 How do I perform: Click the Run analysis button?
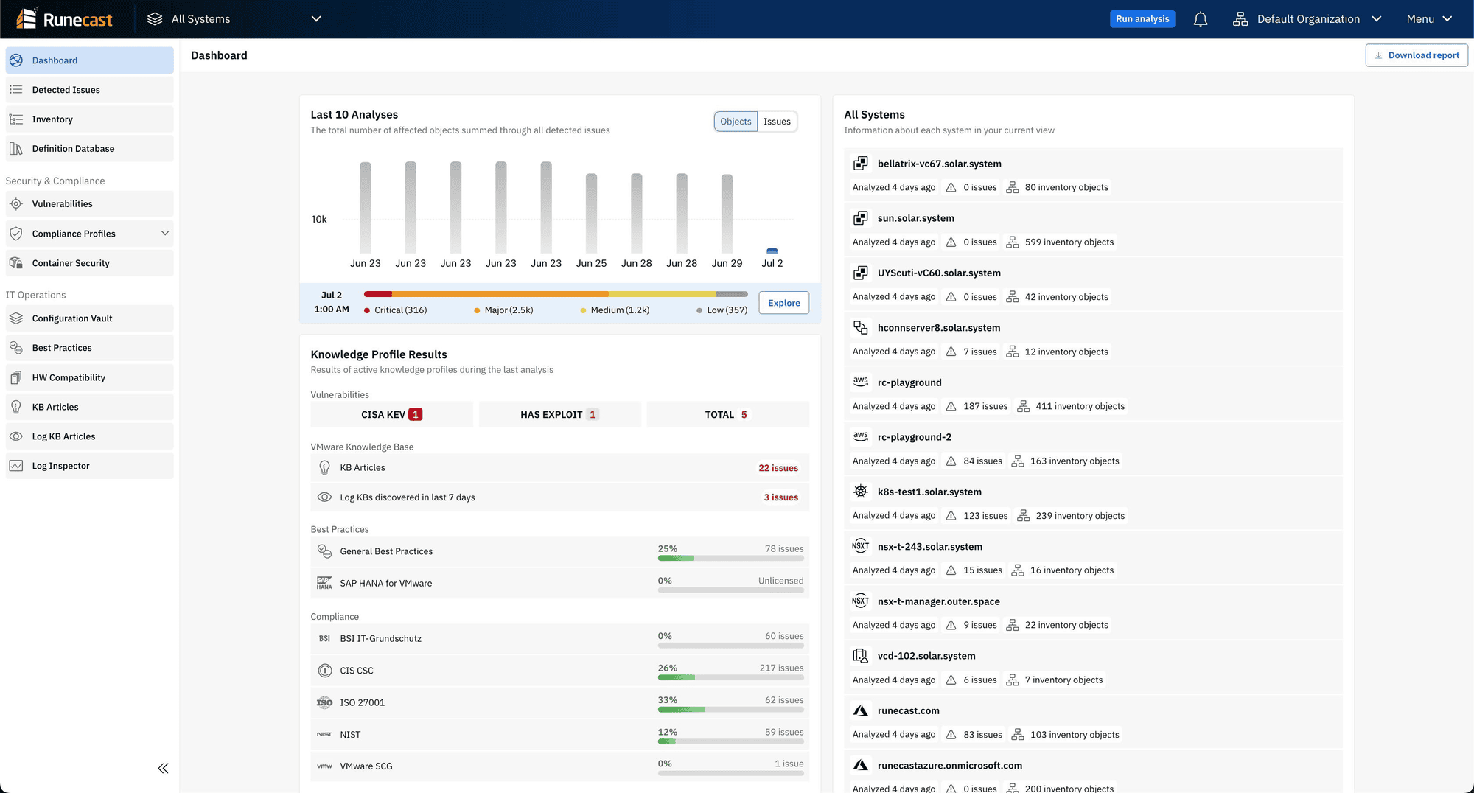pos(1142,19)
